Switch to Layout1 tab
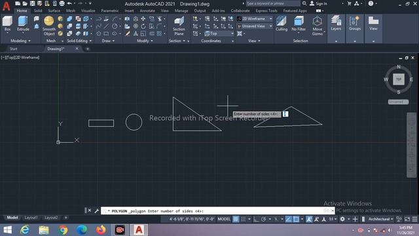This screenshot has height=236, width=419. tap(31, 218)
